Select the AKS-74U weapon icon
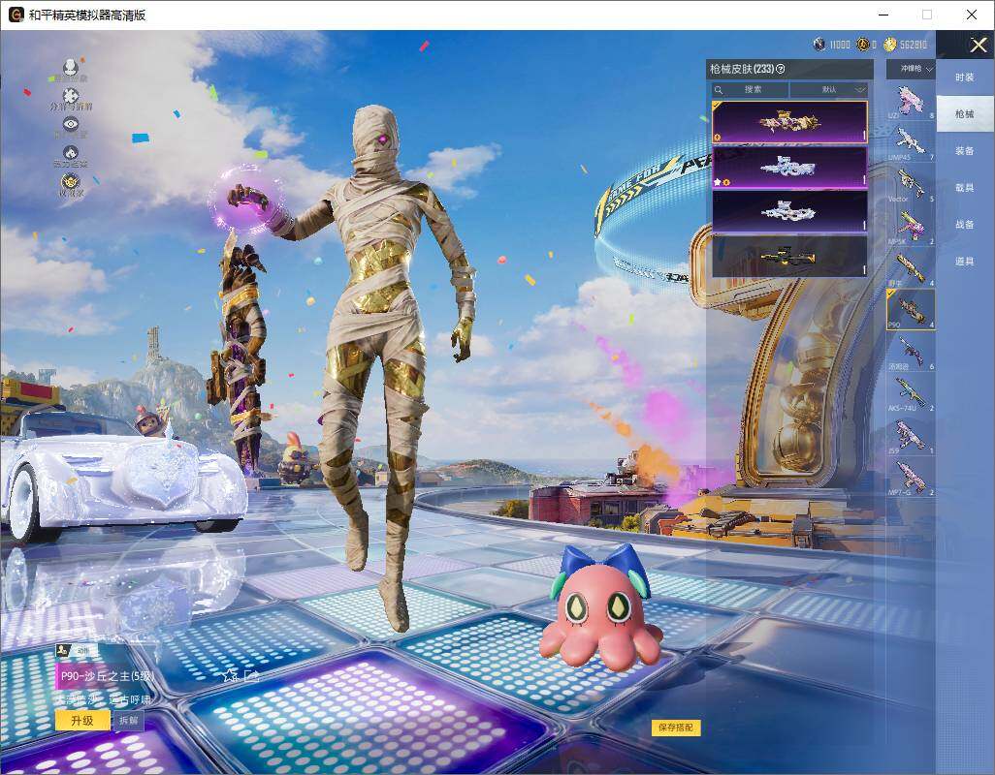 click(x=910, y=393)
